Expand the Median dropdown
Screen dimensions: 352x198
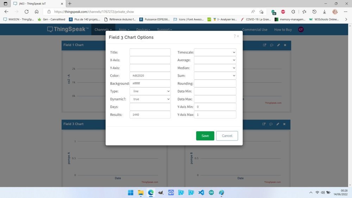[x=215, y=68]
